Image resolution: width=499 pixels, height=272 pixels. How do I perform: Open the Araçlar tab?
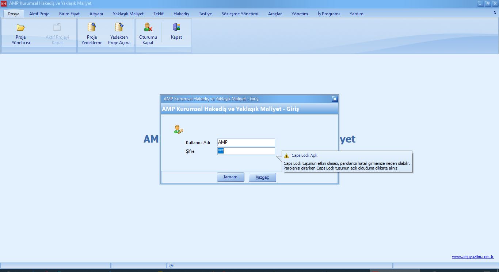275,14
